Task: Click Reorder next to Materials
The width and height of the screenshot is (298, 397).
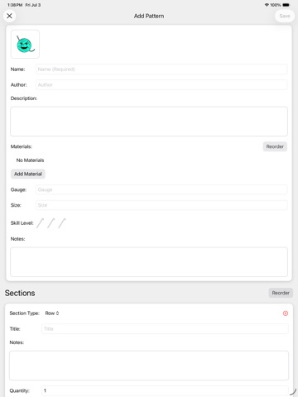Action: tap(275, 146)
